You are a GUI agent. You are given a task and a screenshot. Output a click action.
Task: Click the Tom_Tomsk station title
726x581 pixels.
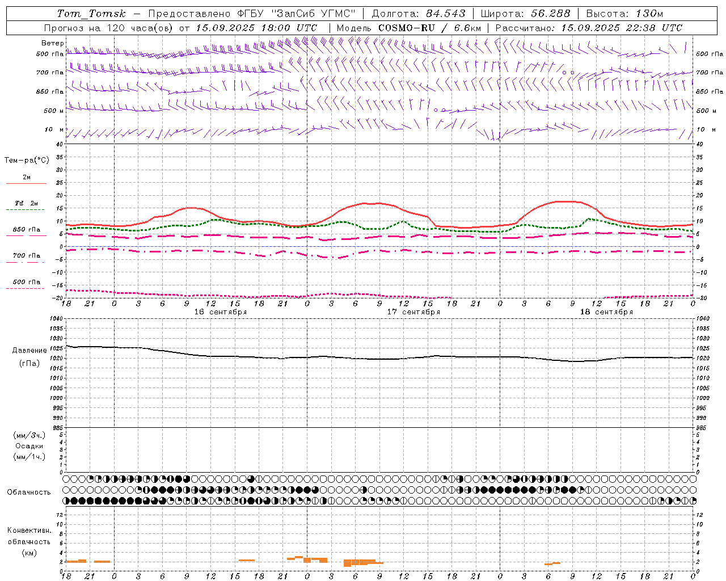pyautogui.click(x=91, y=14)
